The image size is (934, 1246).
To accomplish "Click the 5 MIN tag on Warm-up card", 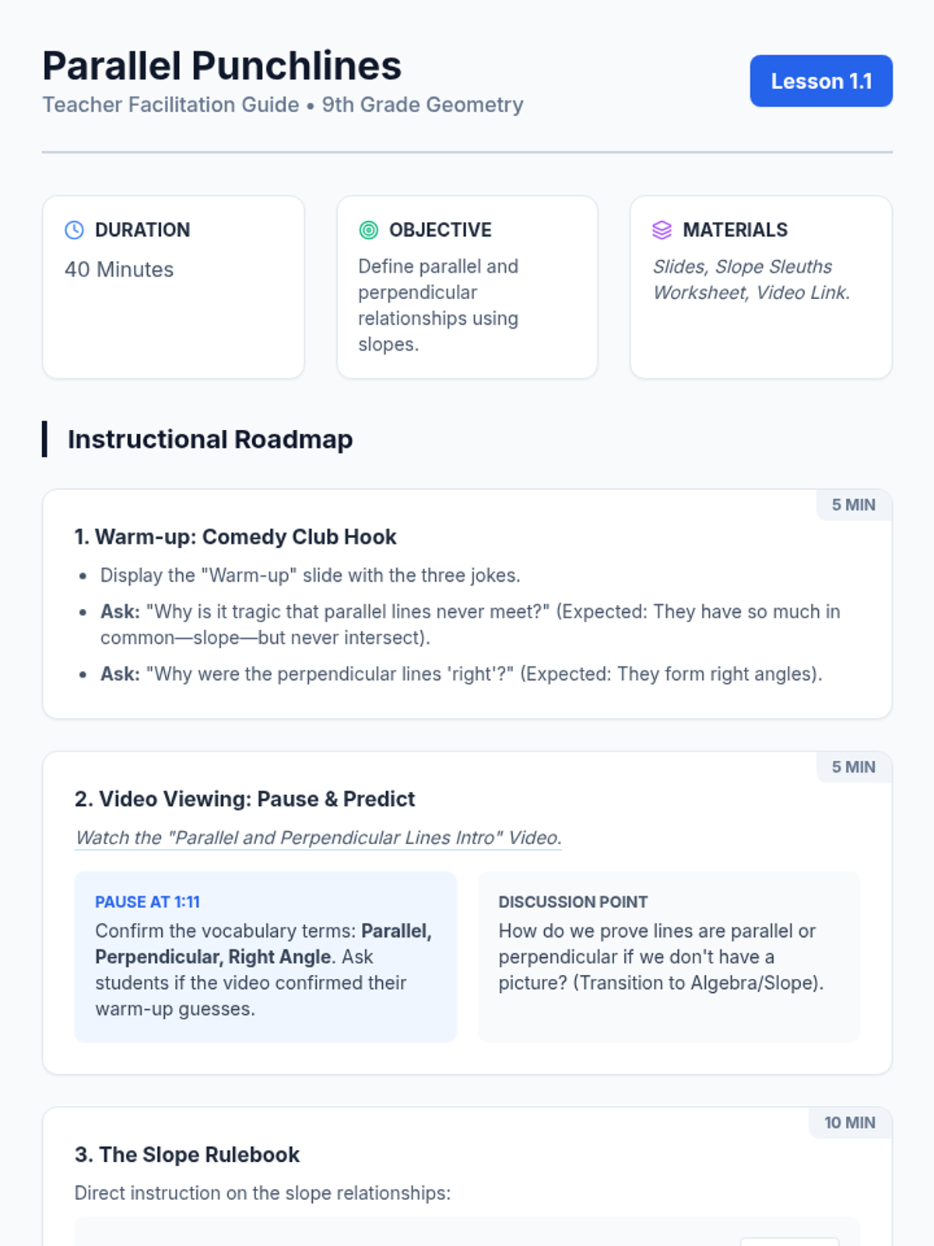I will pos(854,505).
